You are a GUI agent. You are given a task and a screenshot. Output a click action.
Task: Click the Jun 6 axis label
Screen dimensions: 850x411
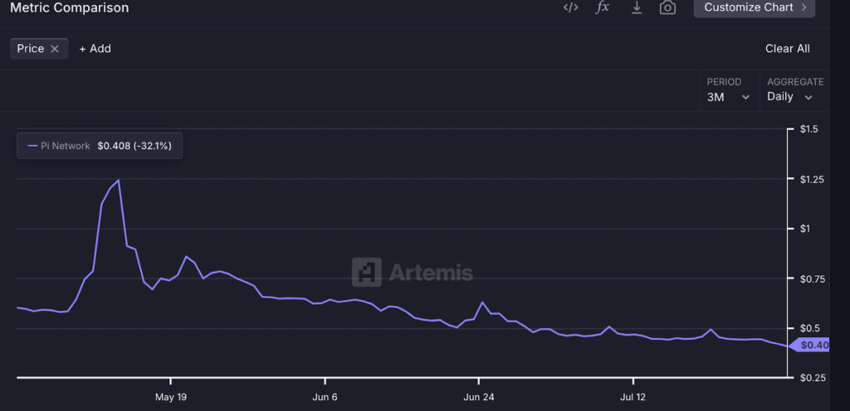pyautogui.click(x=325, y=397)
